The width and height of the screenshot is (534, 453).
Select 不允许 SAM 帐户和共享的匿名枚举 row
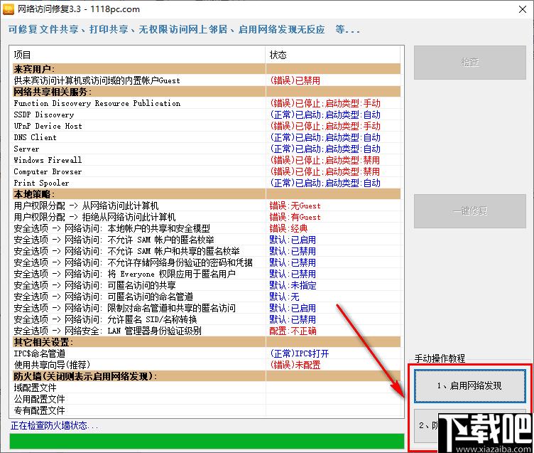click(207, 251)
